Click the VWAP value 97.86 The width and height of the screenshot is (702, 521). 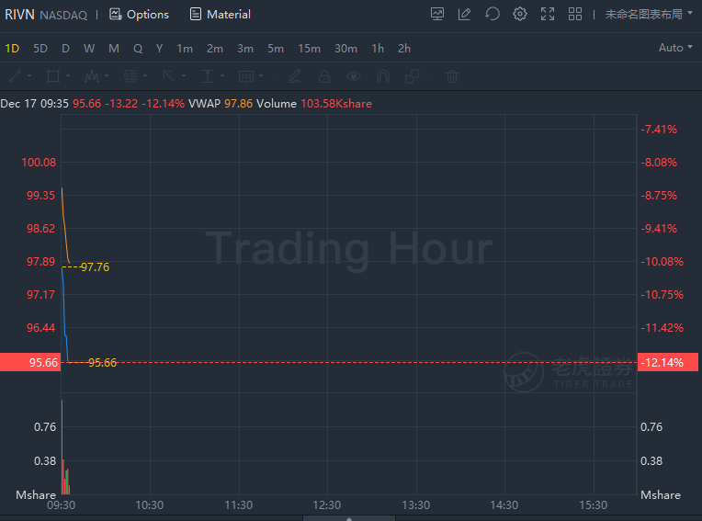pyautogui.click(x=238, y=104)
